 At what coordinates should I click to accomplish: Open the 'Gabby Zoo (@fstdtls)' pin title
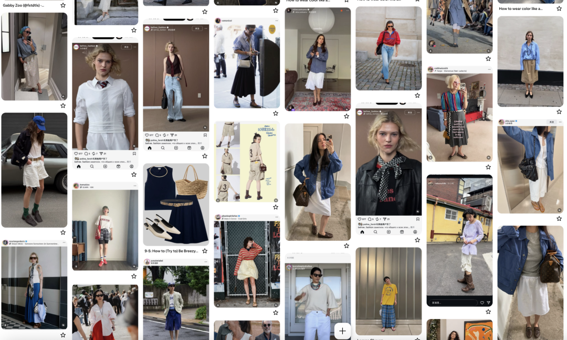click(24, 5)
